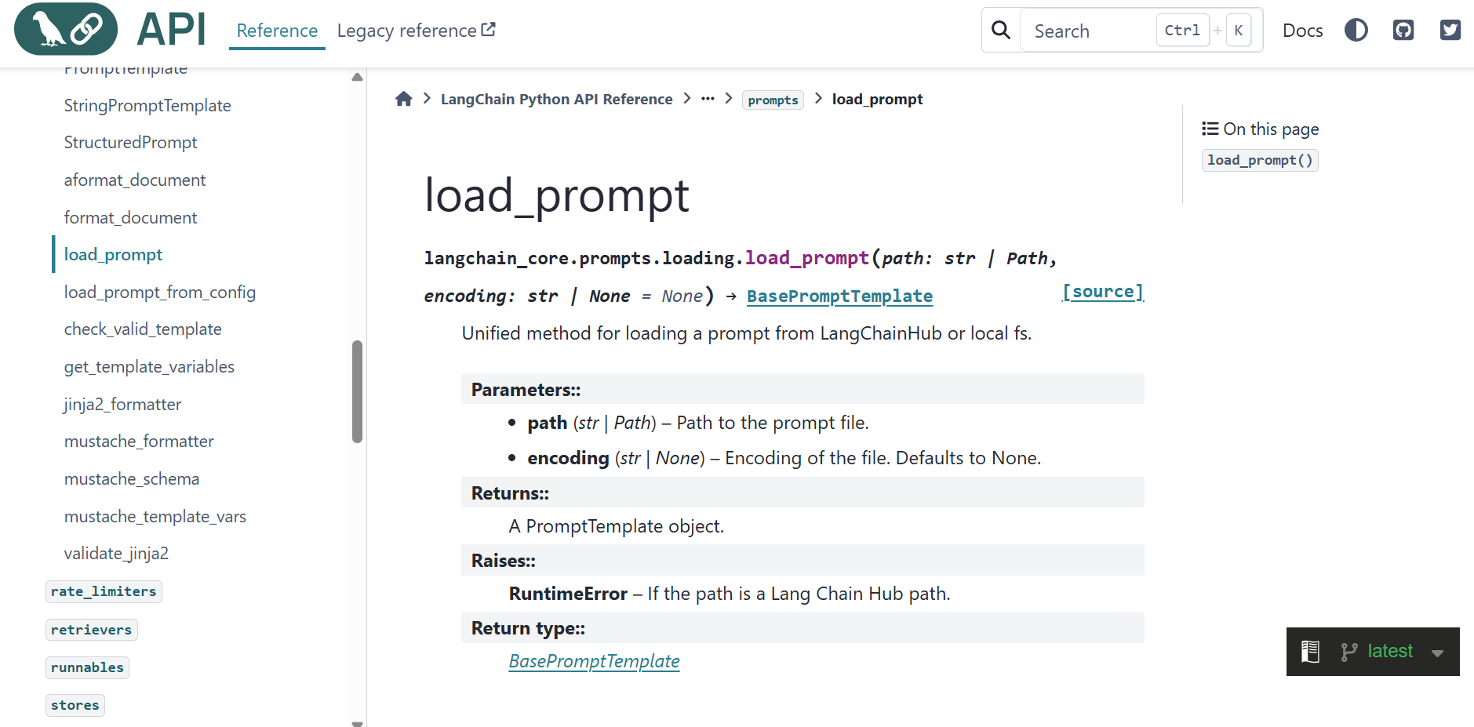
Task: Click the search magnifier icon
Action: coord(1001,30)
